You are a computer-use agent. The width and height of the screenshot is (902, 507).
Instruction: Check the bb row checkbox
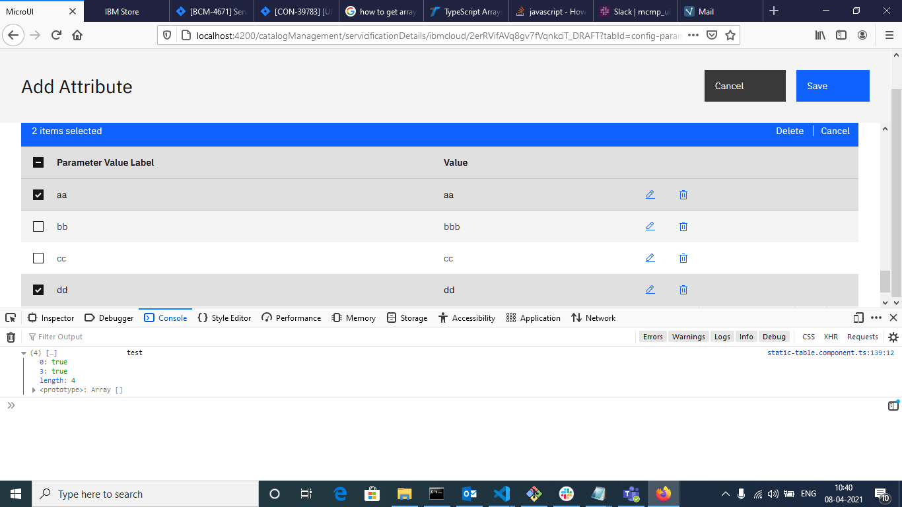[x=38, y=226]
